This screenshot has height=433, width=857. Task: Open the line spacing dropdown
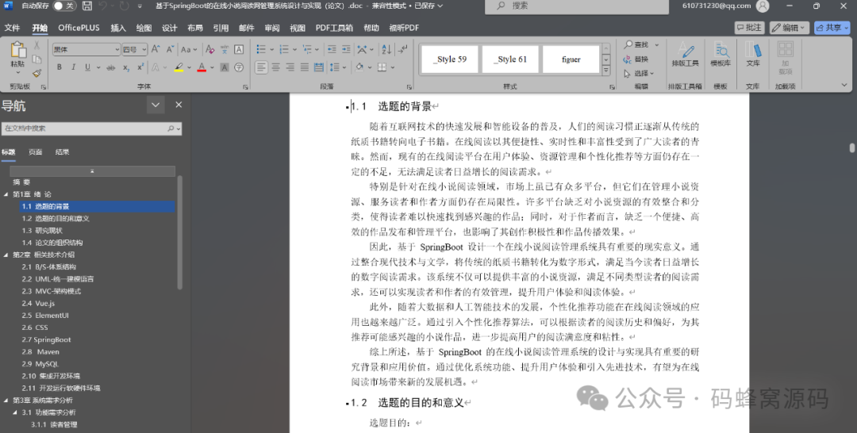point(337,67)
